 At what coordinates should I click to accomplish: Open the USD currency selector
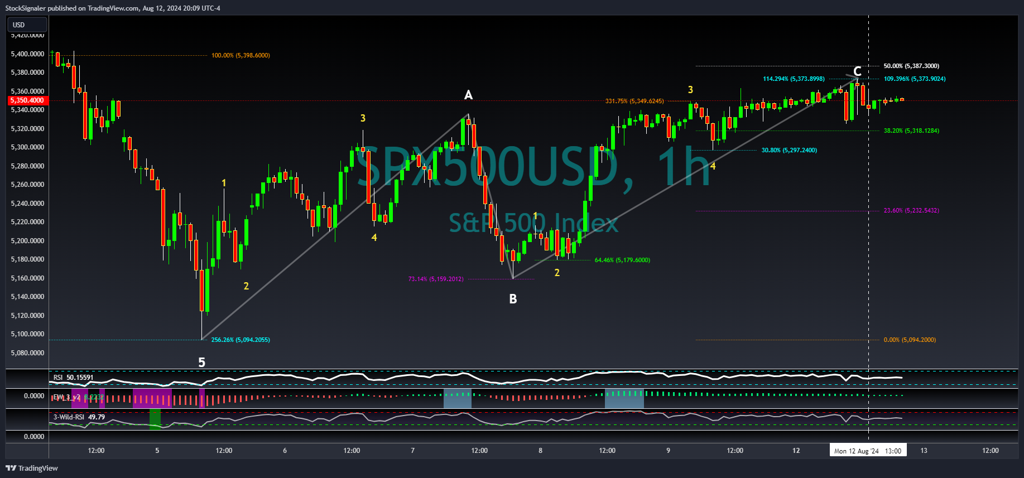point(27,25)
